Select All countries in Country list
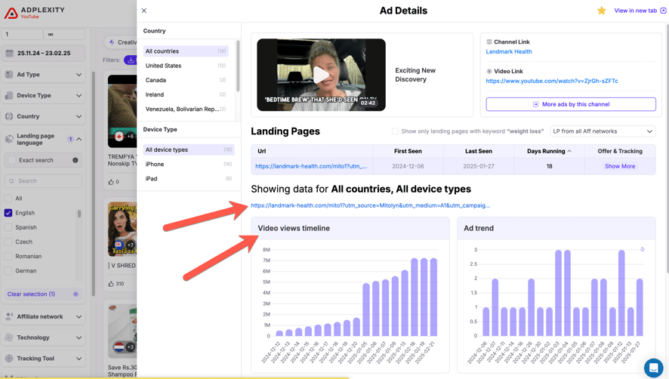669x379 pixels. [x=186, y=51]
